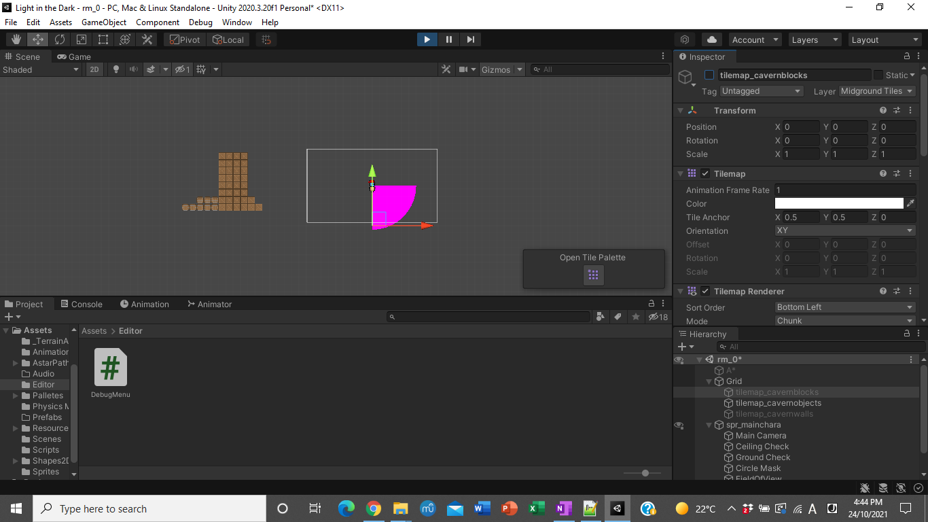Viewport: 928px width, 522px height.
Task: Open the Layout dropdown
Action: pos(885,39)
